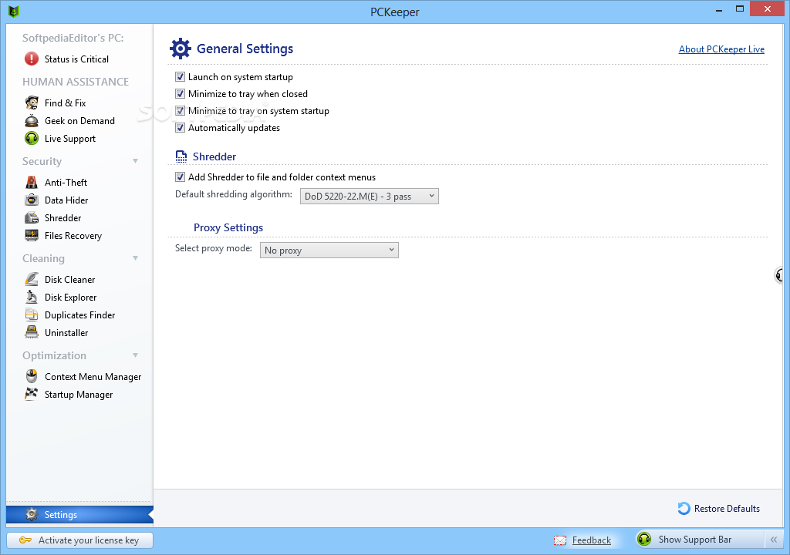Click the Live Support label
Viewport: 790px width, 555px height.
70,139
